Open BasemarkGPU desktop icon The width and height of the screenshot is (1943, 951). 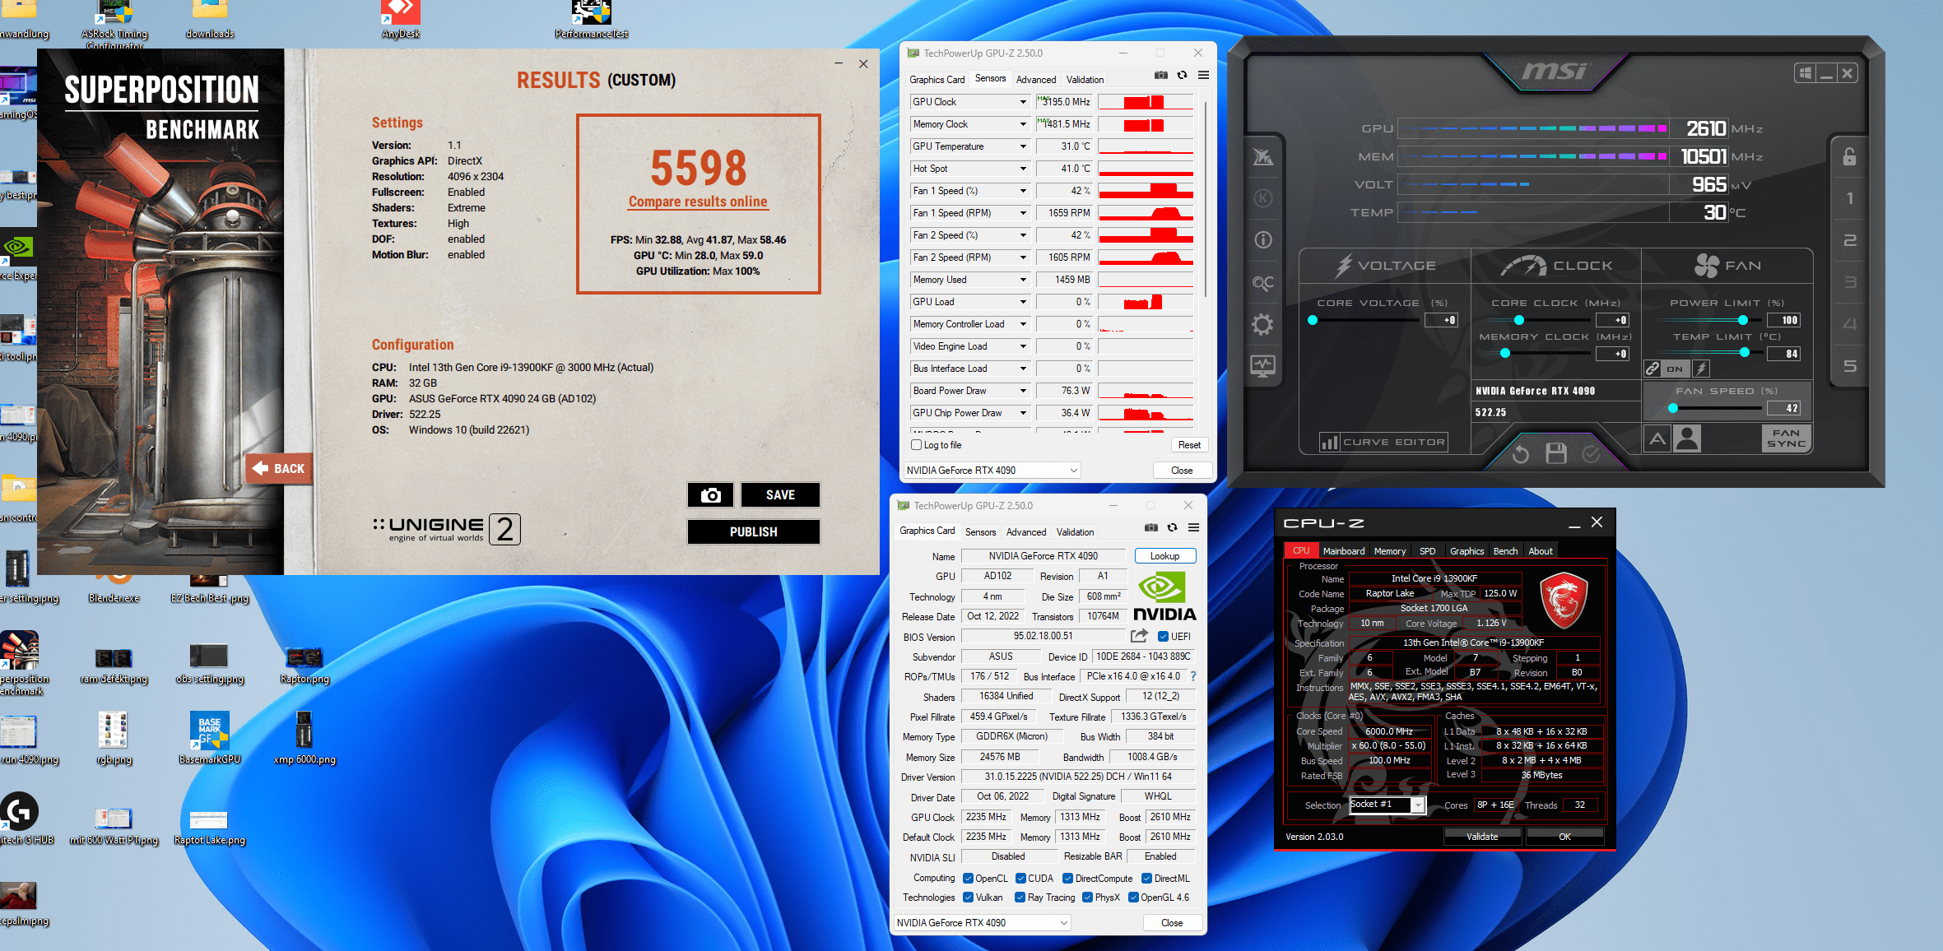tap(210, 738)
